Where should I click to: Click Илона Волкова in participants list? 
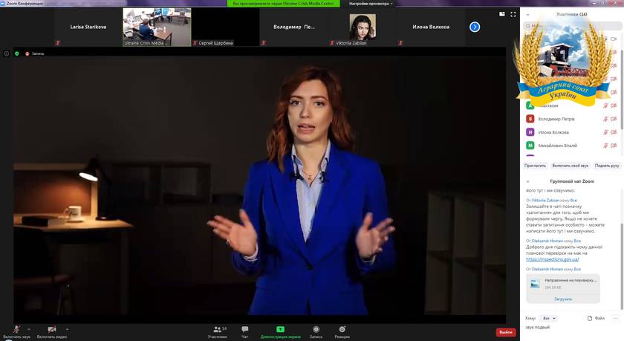point(553,132)
